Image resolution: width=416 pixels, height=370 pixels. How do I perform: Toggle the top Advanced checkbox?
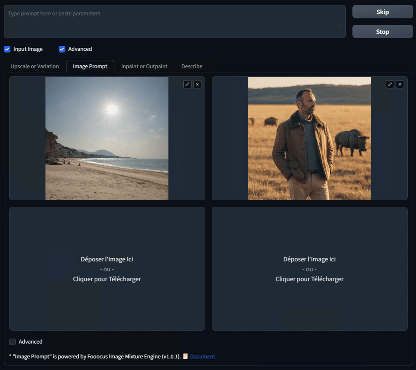pos(62,49)
